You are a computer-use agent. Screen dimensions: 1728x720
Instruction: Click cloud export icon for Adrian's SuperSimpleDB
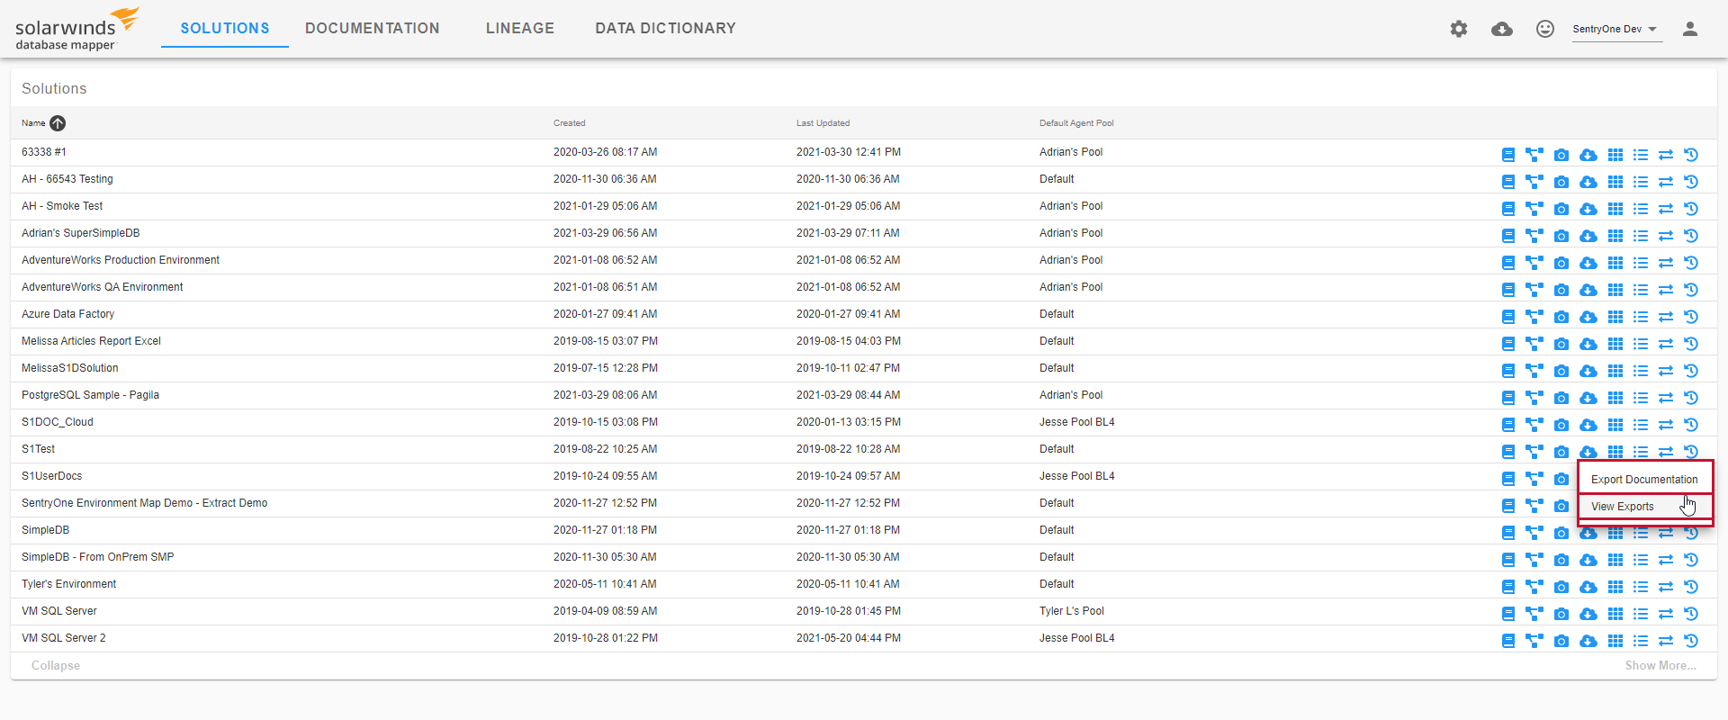pyautogui.click(x=1588, y=236)
